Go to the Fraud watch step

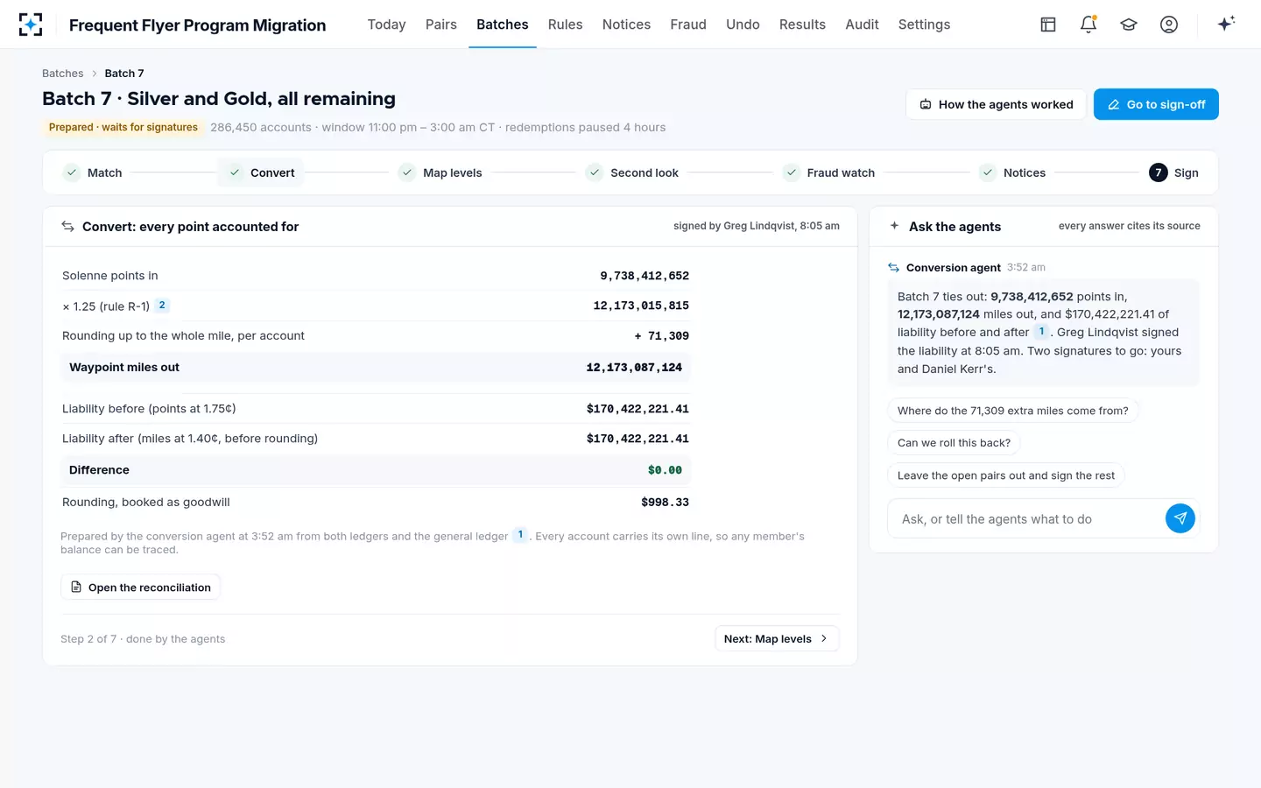[828, 172]
